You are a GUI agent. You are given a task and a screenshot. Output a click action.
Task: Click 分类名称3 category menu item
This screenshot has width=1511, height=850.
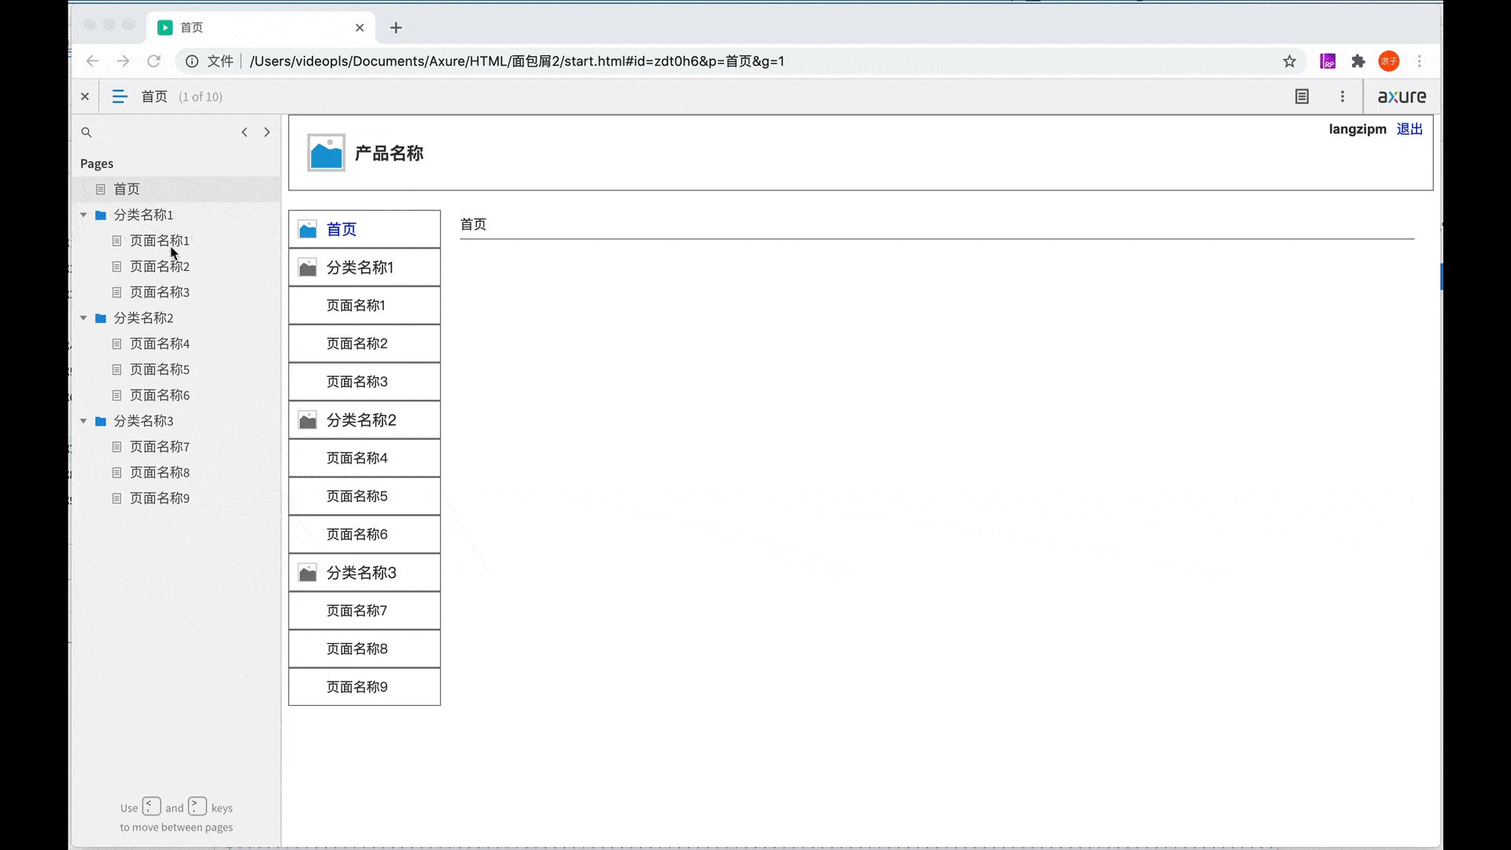(361, 573)
